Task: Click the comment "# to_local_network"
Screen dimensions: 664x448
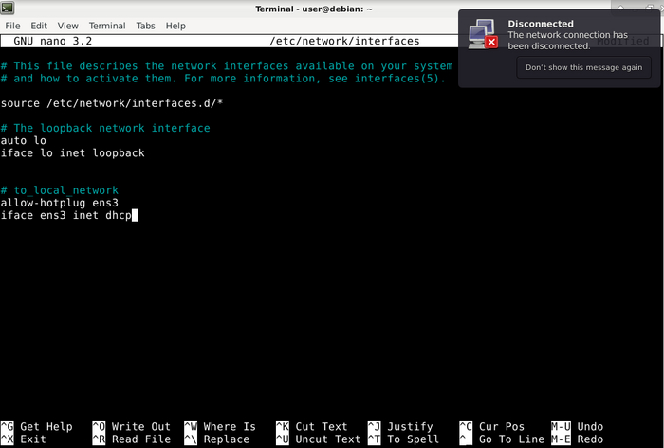Action: [x=59, y=190]
